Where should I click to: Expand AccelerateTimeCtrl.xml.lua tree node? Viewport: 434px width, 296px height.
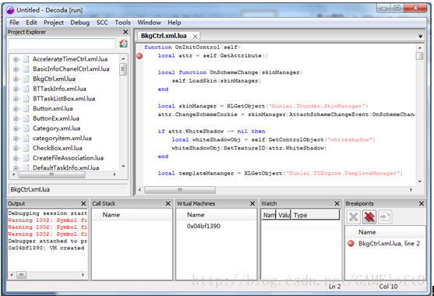click(16, 59)
